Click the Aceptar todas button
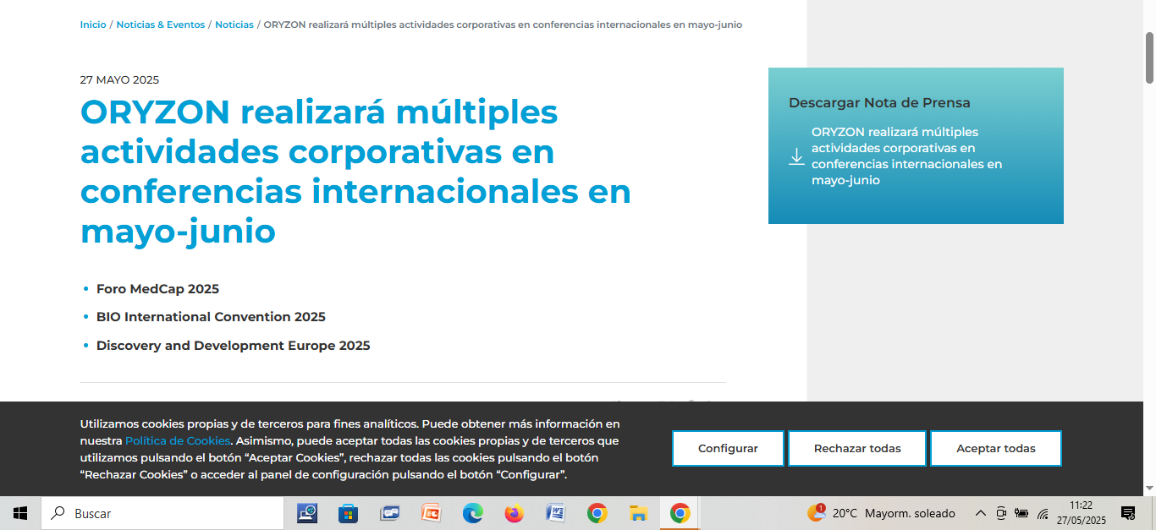 996,448
